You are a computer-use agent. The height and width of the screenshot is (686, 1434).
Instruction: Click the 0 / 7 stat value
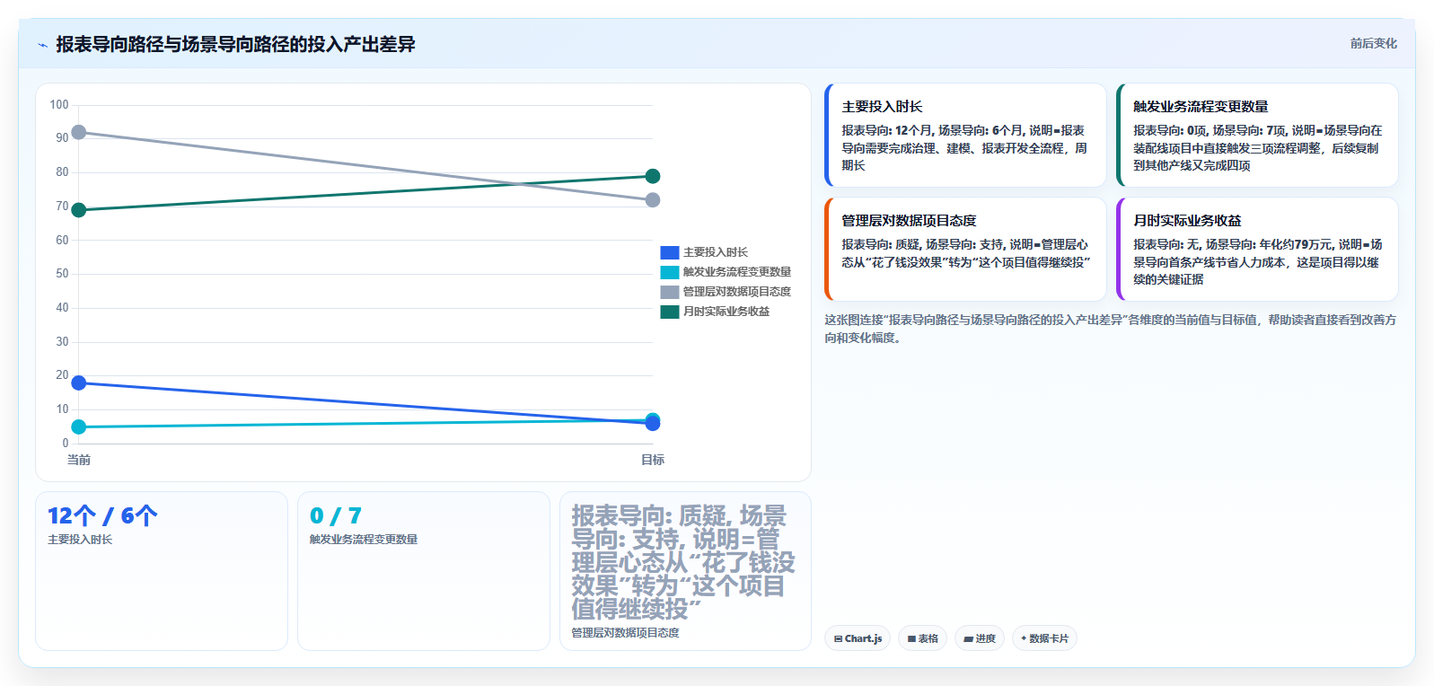click(x=336, y=516)
